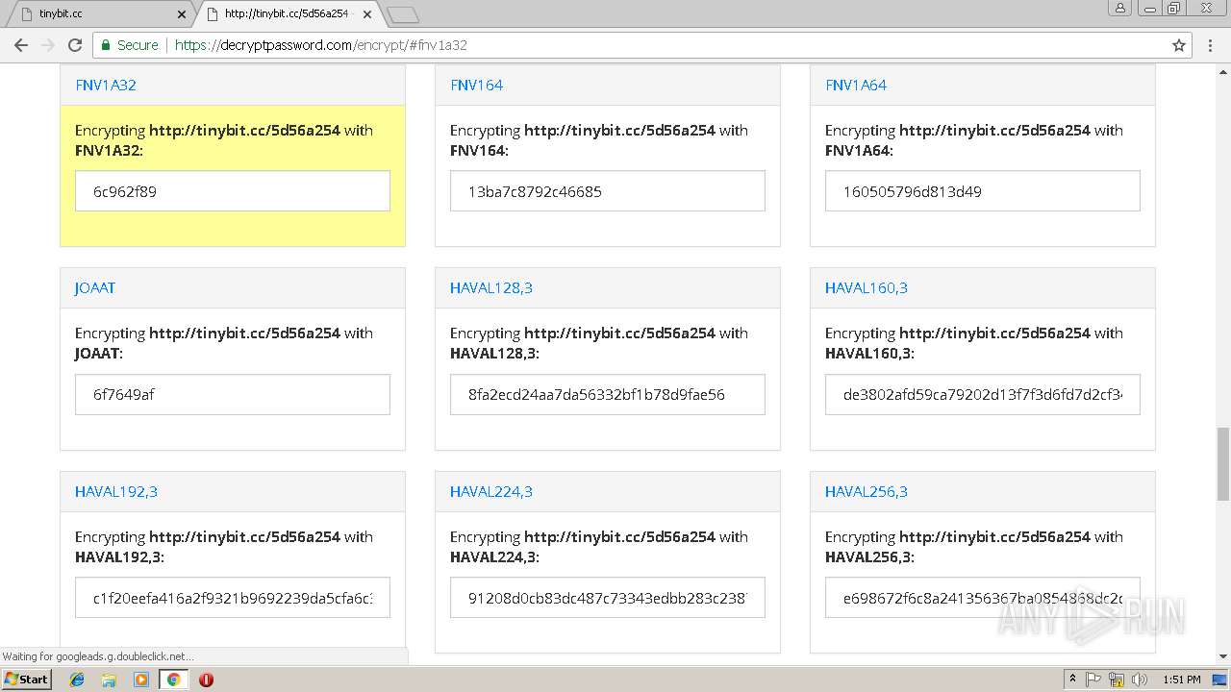The height and width of the screenshot is (692, 1231).
Task: Click the FNV164 hash field 13ba7c8792c46685
Action: click(x=608, y=191)
